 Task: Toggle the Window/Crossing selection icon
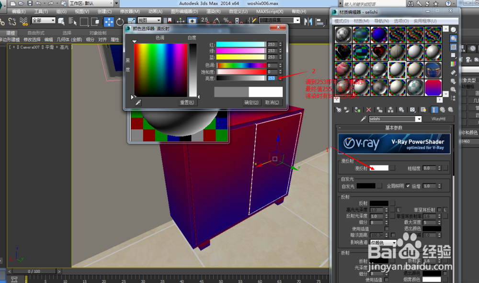pos(95,22)
